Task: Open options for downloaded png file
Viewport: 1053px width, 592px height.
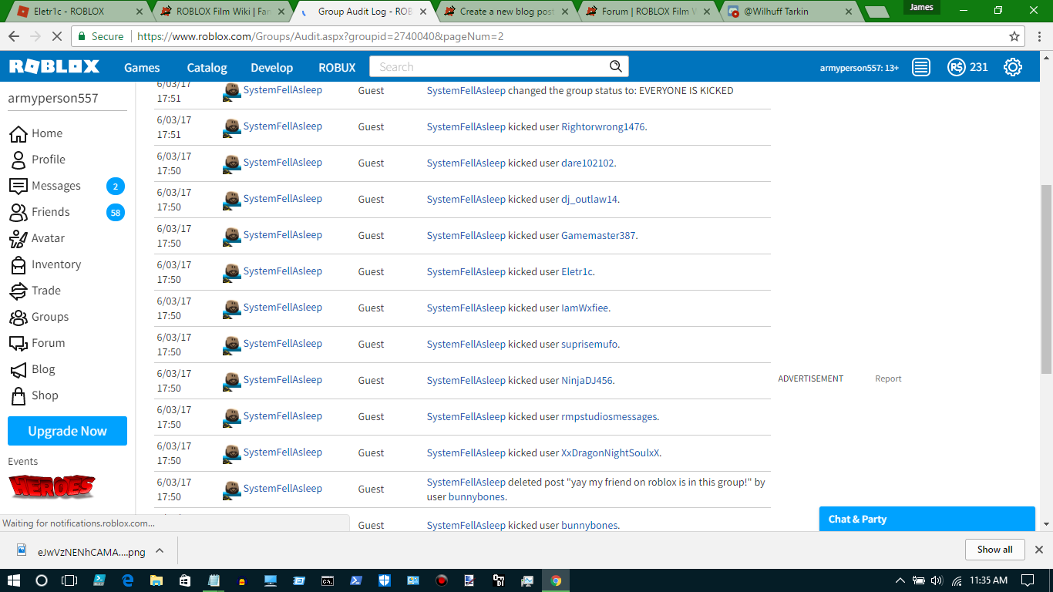Action: coord(160,550)
